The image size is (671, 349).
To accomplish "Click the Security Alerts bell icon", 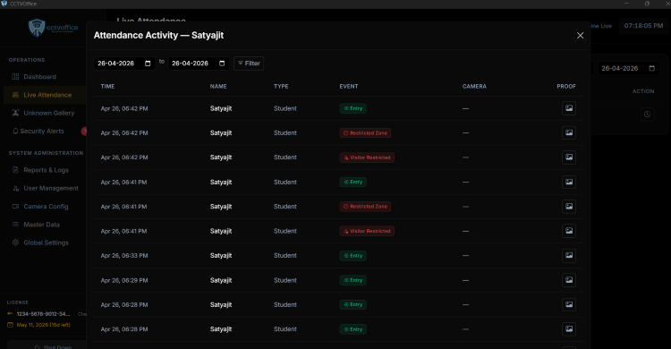I will tap(15, 131).
